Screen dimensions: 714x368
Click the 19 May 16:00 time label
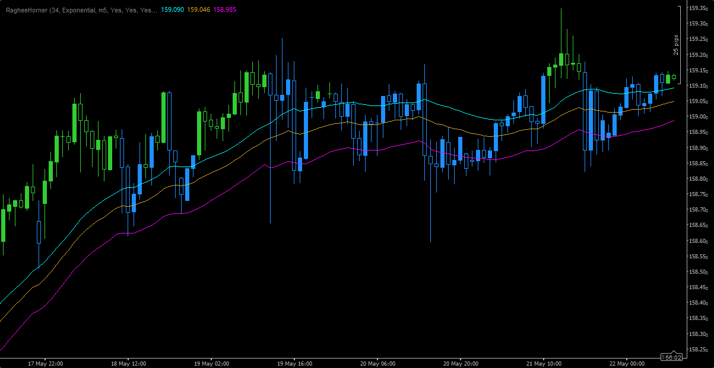tap(296, 363)
